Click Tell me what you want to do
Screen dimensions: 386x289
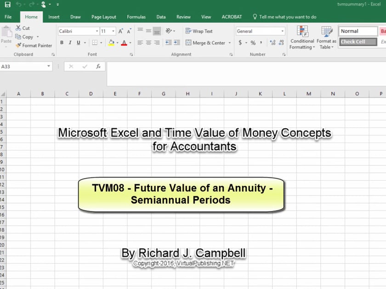(x=284, y=17)
